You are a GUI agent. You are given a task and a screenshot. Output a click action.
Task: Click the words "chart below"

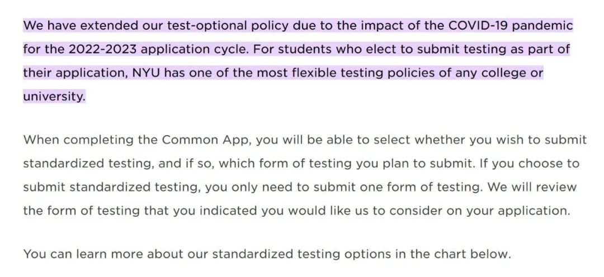click(x=472, y=254)
